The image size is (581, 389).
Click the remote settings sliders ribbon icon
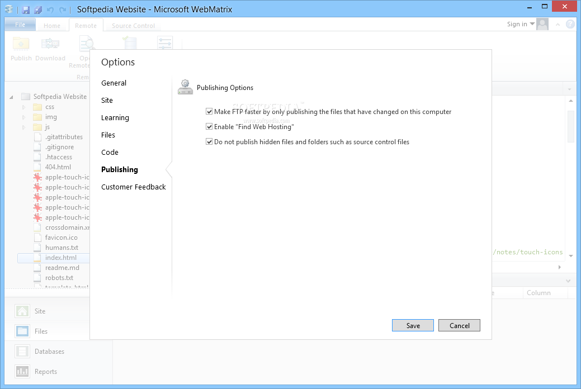165,42
